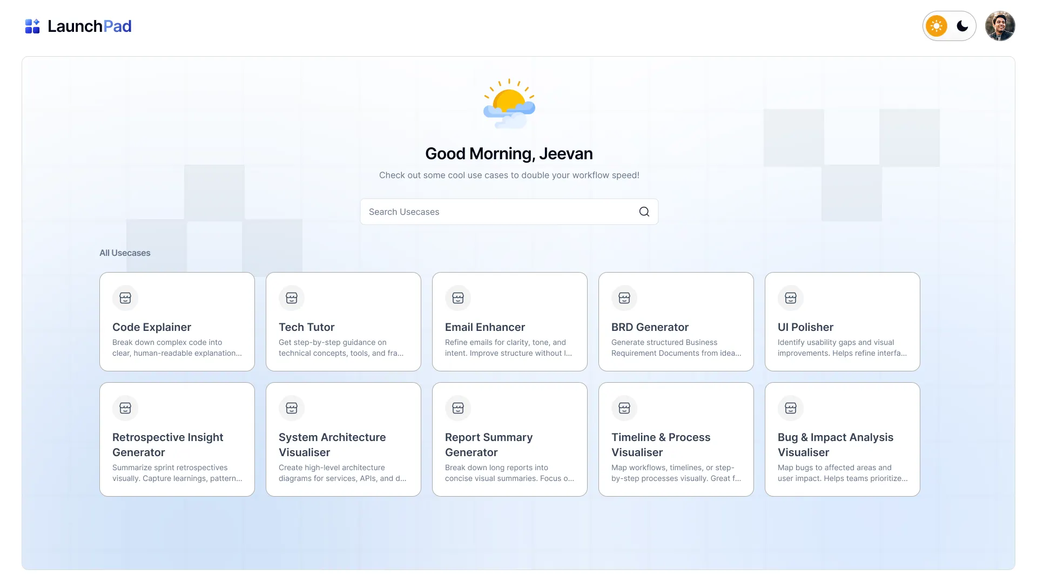
Task: Click the LaunchPad brand name text
Action: click(90, 26)
